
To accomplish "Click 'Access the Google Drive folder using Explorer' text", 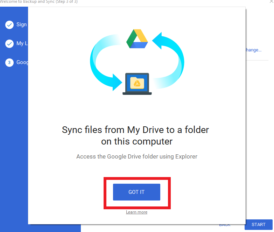I will pos(137,156).
